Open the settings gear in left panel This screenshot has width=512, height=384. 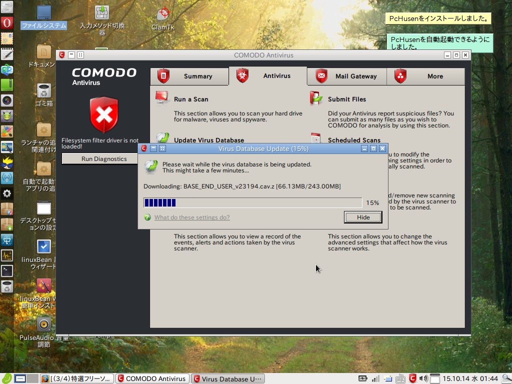pyautogui.click(x=7, y=193)
